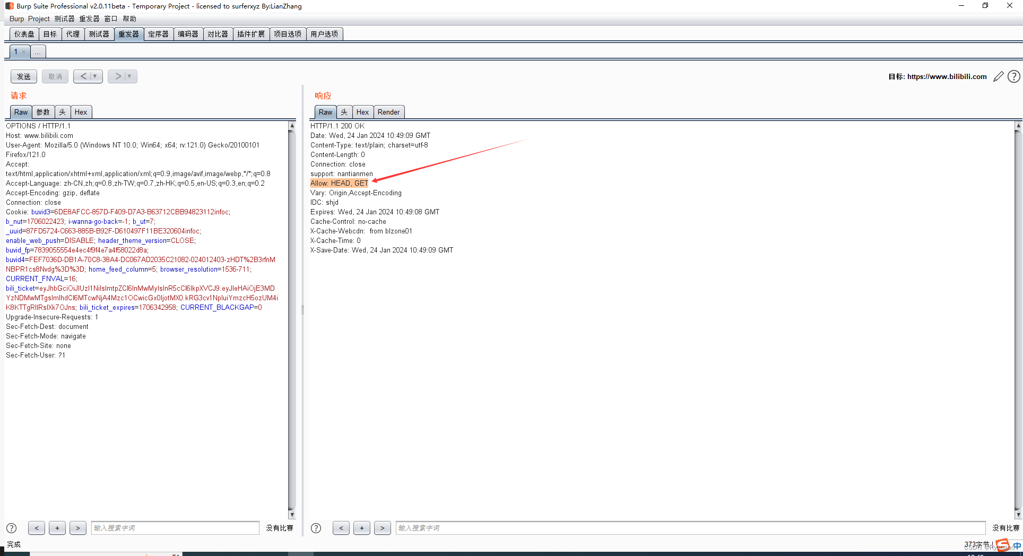Click the target https://www.bilibili.com label
Image resolution: width=1023 pixels, height=556 pixels.
(x=937, y=76)
